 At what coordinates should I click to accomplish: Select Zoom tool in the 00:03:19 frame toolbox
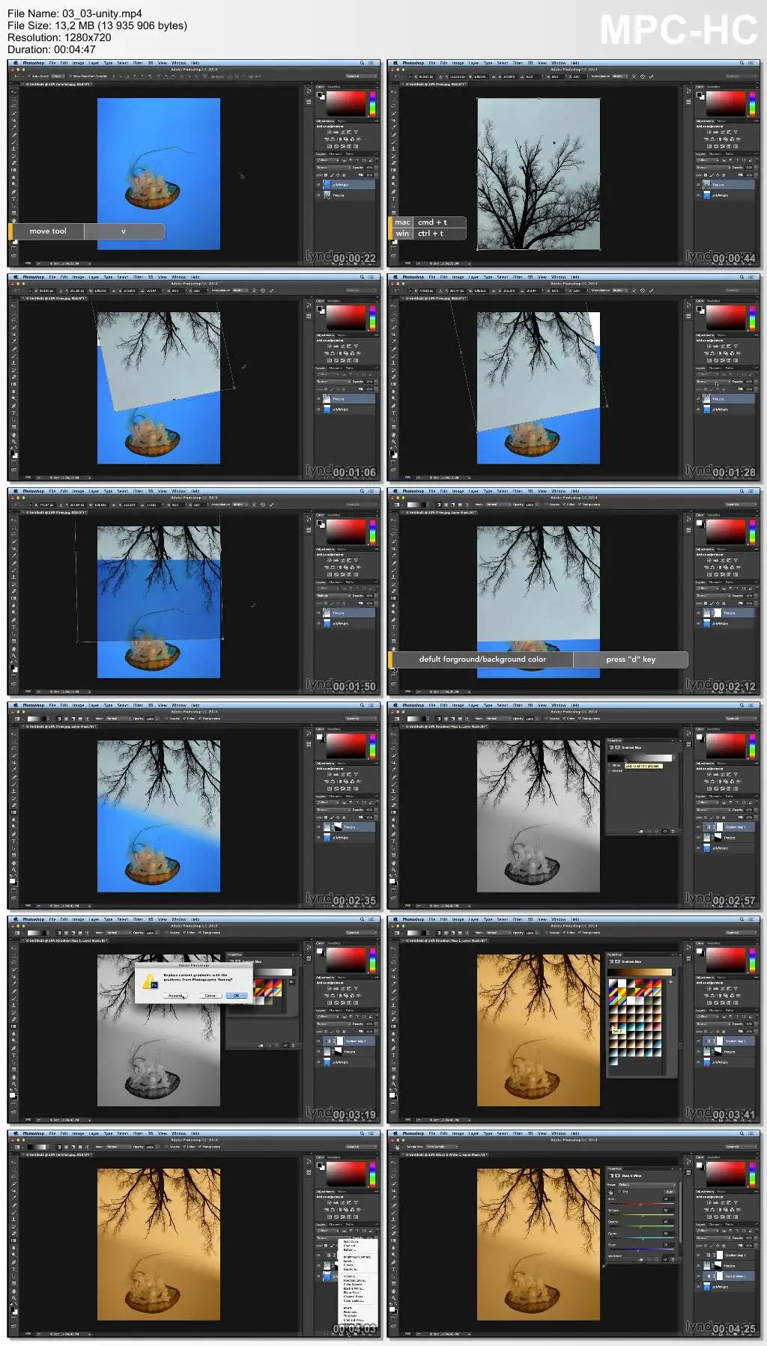13,1084
